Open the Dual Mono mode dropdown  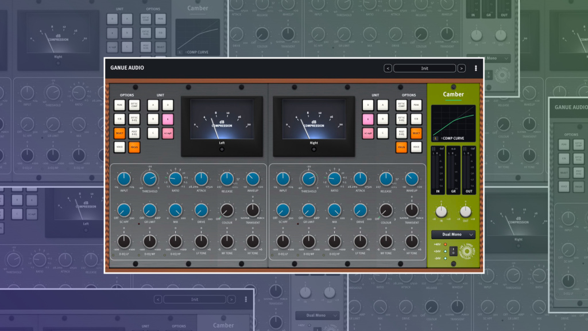click(x=454, y=234)
